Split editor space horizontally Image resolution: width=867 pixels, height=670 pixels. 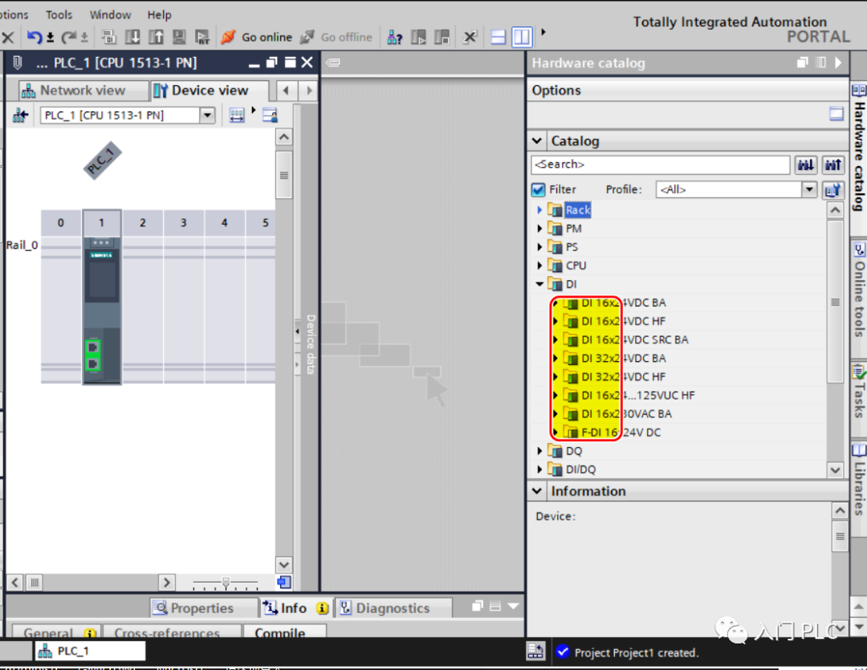click(499, 37)
